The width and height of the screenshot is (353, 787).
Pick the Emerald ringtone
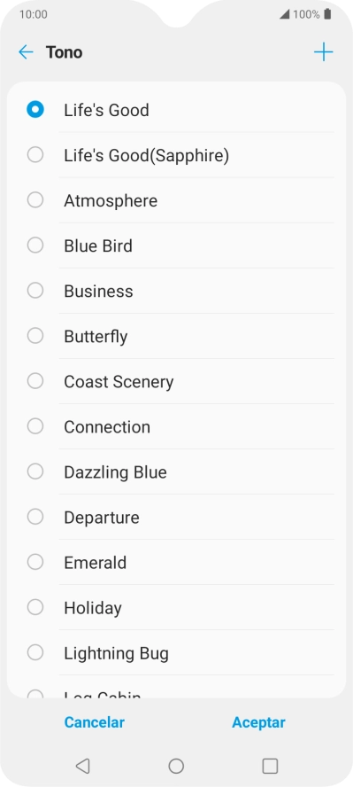[176, 562]
